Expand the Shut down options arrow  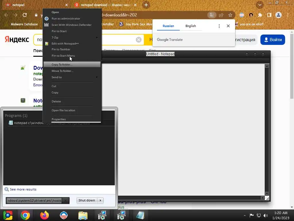pos(100,200)
